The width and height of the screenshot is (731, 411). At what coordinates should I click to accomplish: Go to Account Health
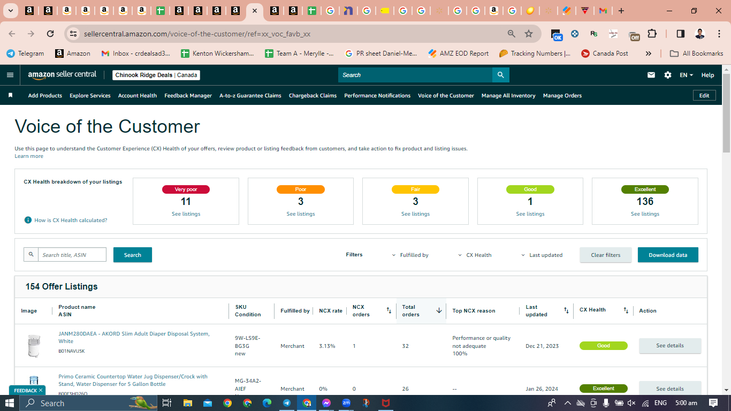coord(138,96)
